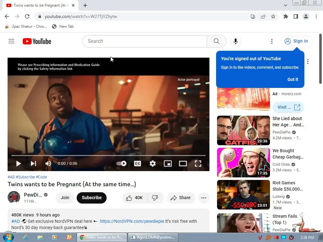The width and height of the screenshot is (323, 242).
Task: Expand the tab search chevron
Action: tap(285, 5)
